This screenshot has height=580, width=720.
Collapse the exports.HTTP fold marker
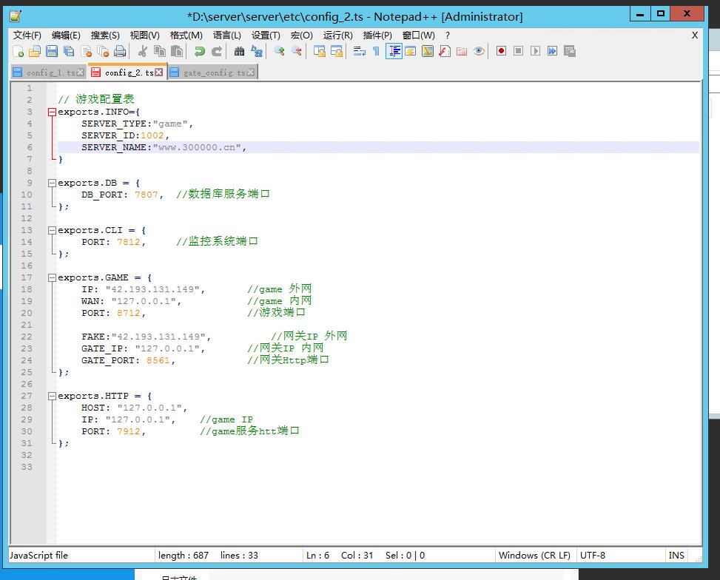tap(52, 397)
